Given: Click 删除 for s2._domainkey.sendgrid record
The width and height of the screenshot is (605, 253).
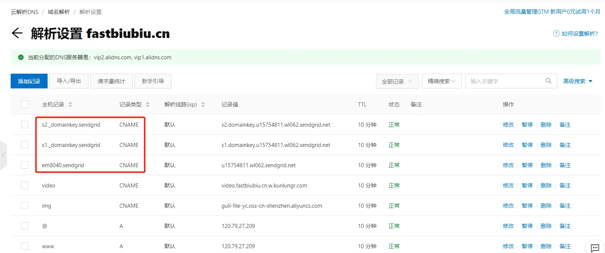Looking at the screenshot, I should tap(546, 125).
